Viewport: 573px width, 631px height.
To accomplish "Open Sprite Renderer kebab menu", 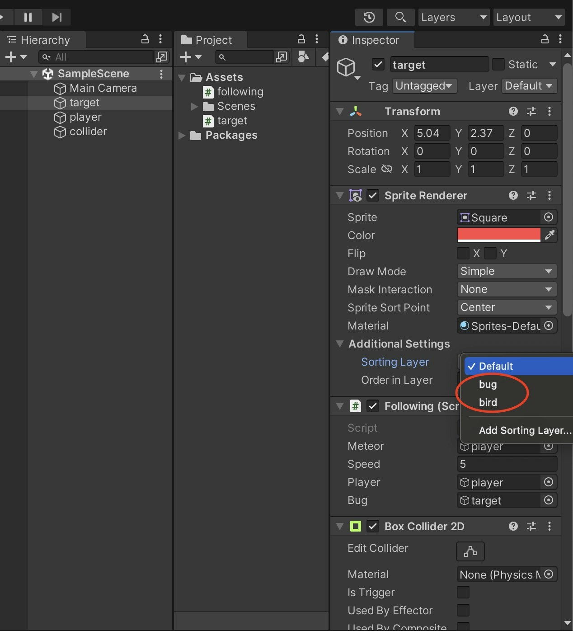I will pos(550,195).
